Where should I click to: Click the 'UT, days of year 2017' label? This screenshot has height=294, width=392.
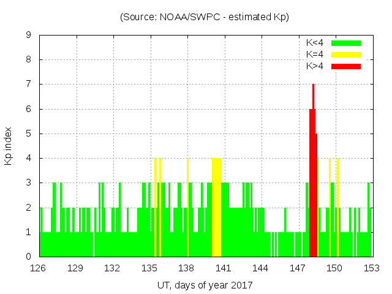tap(205, 285)
